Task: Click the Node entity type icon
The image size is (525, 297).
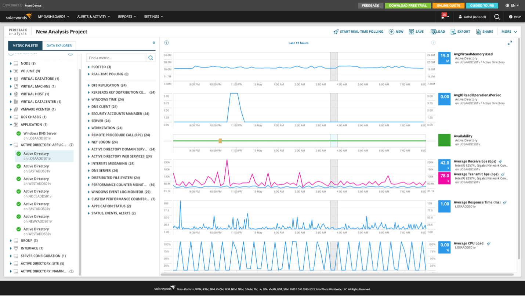Action: tap(16, 64)
